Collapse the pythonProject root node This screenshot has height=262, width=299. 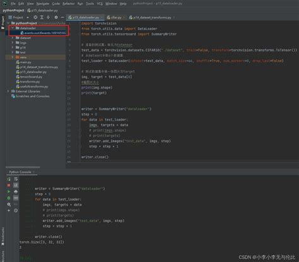tap(8, 23)
